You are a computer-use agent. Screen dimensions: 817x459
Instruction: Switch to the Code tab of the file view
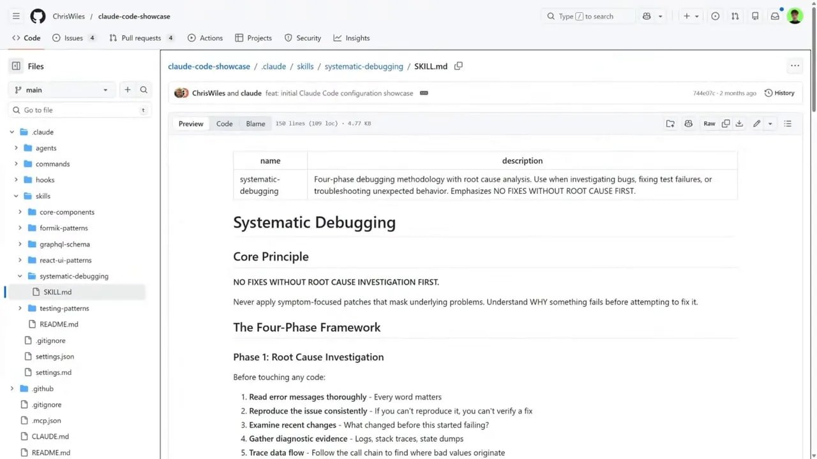[224, 123]
